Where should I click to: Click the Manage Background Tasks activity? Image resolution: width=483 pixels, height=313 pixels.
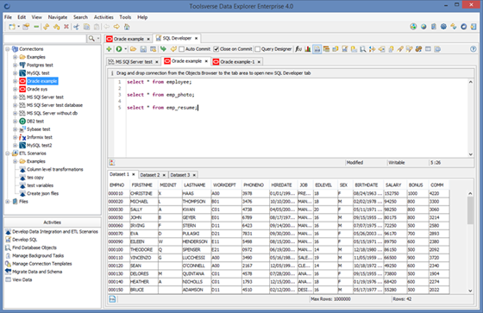(34, 256)
